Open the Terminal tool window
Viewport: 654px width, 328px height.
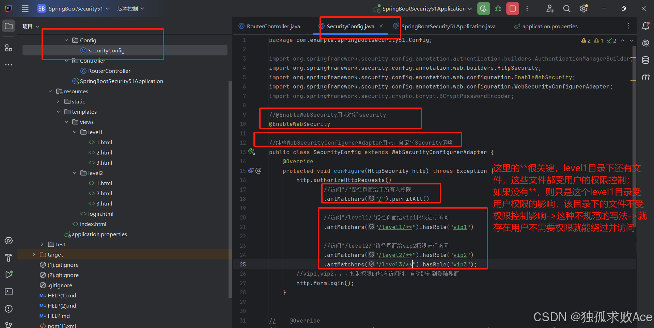tap(9, 292)
